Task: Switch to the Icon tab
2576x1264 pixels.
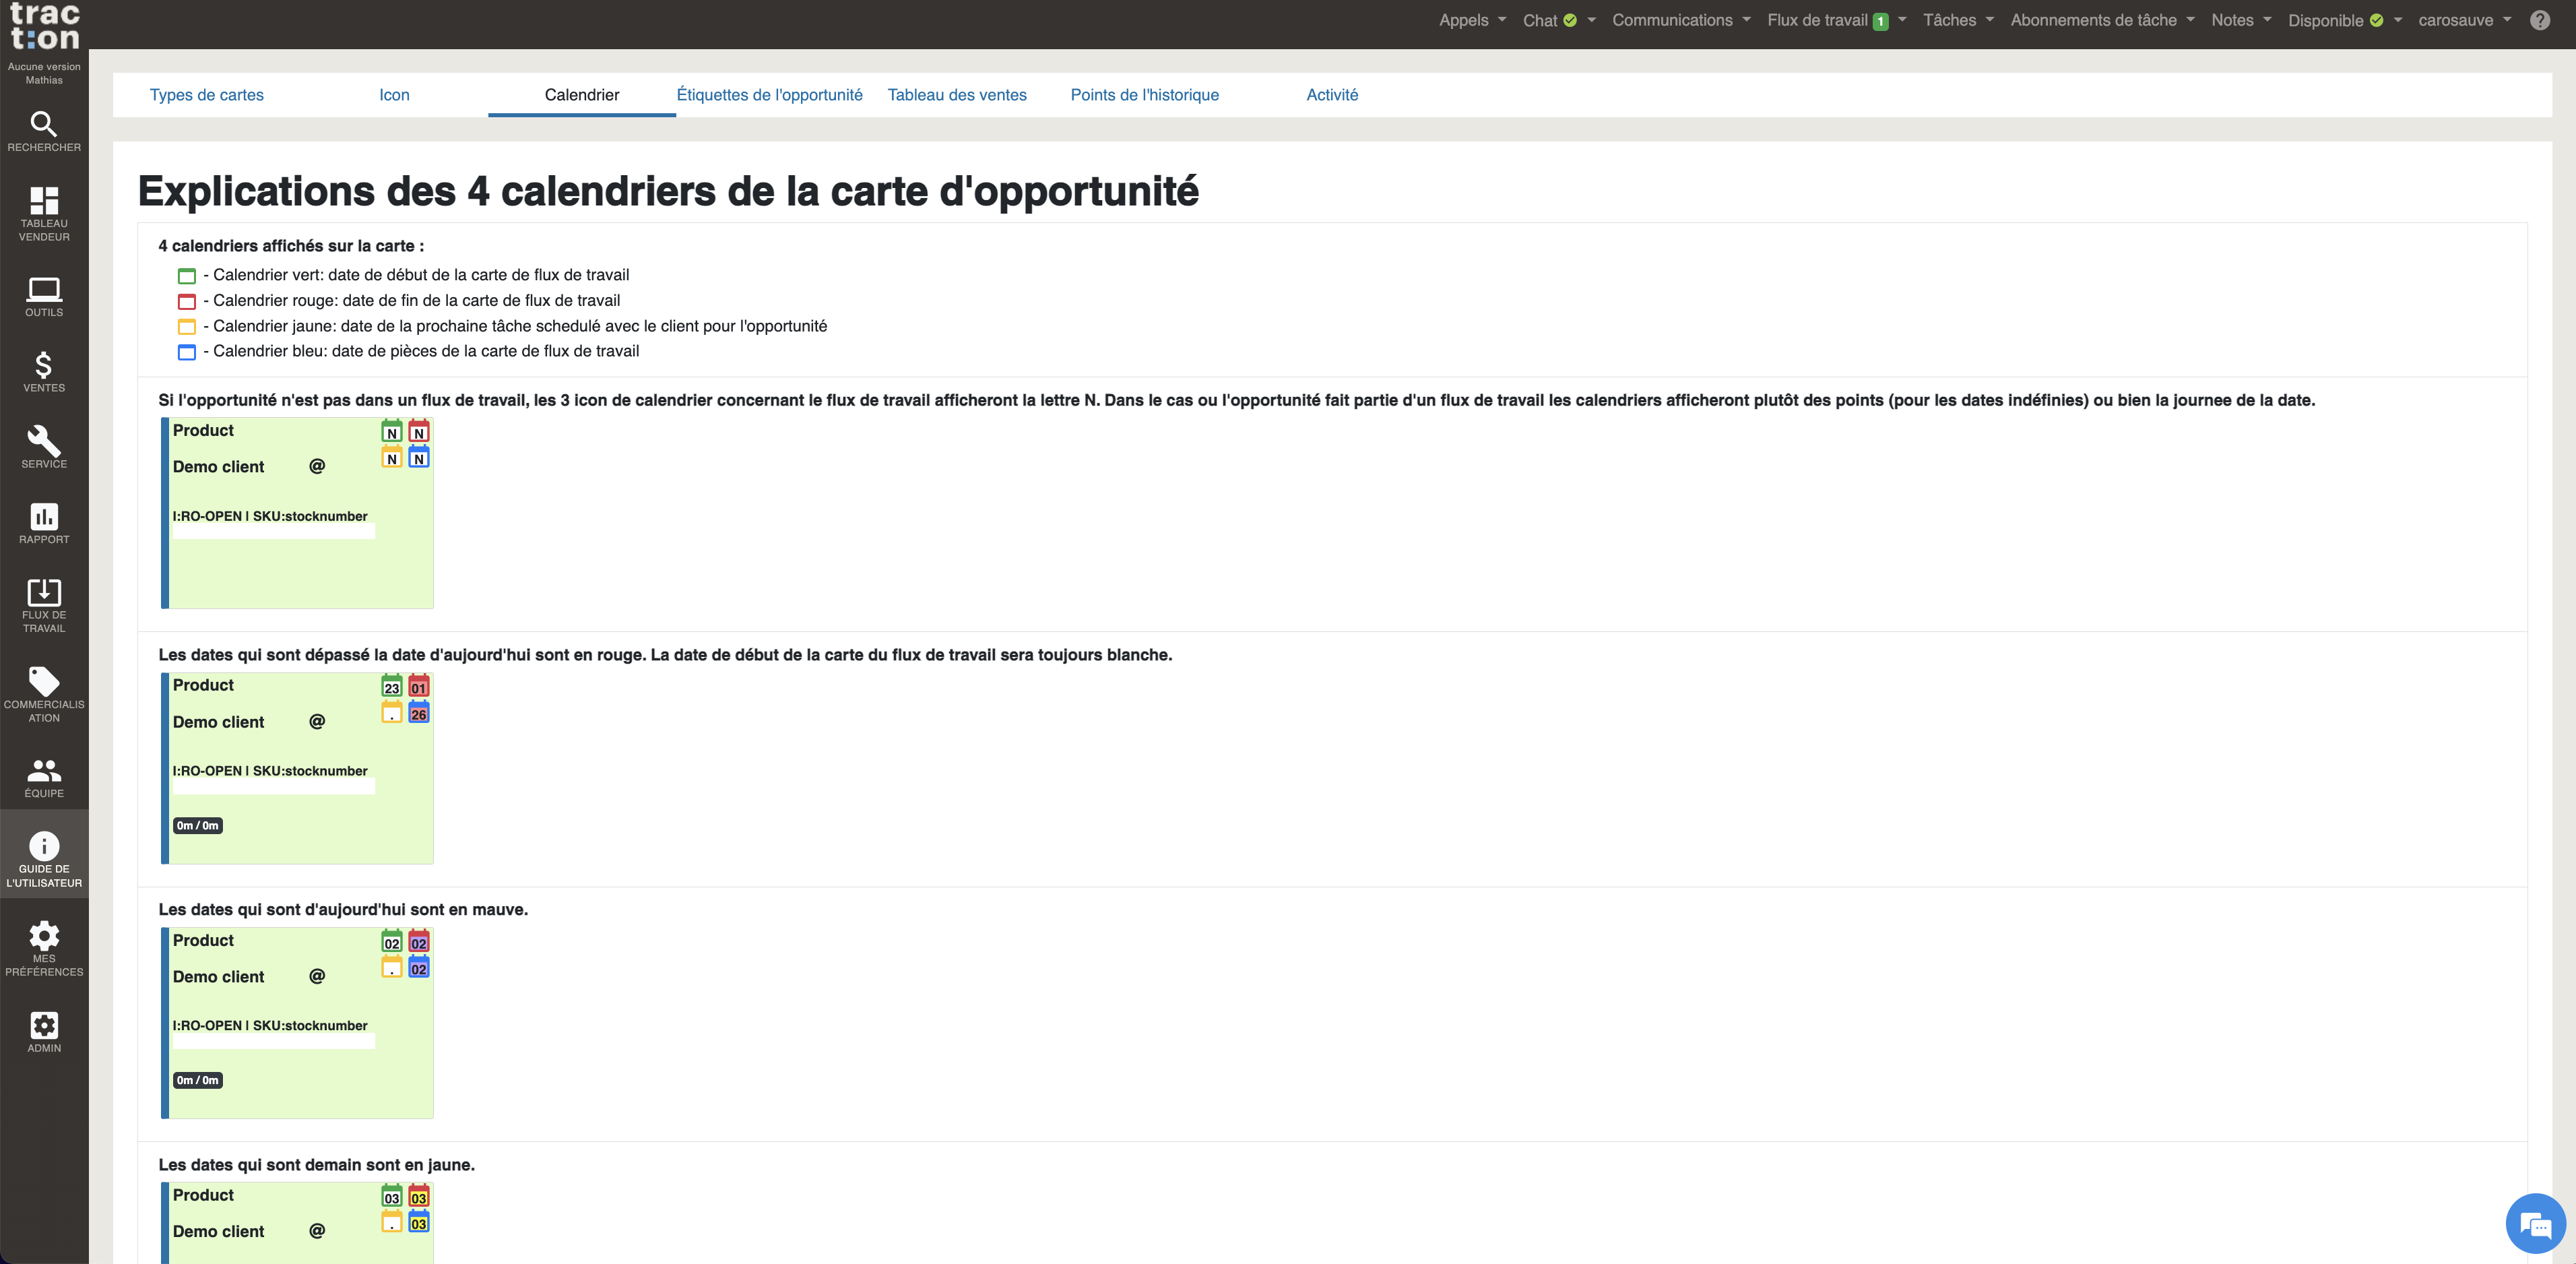Action: (394, 95)
